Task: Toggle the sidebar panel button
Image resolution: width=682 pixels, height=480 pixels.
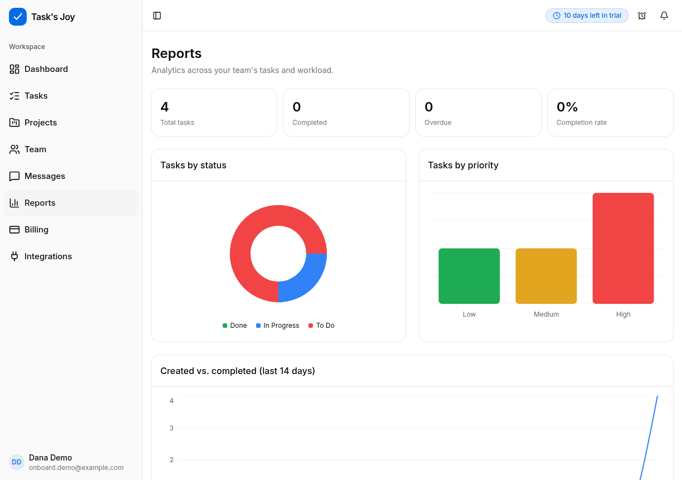Action: pos(157,16)
